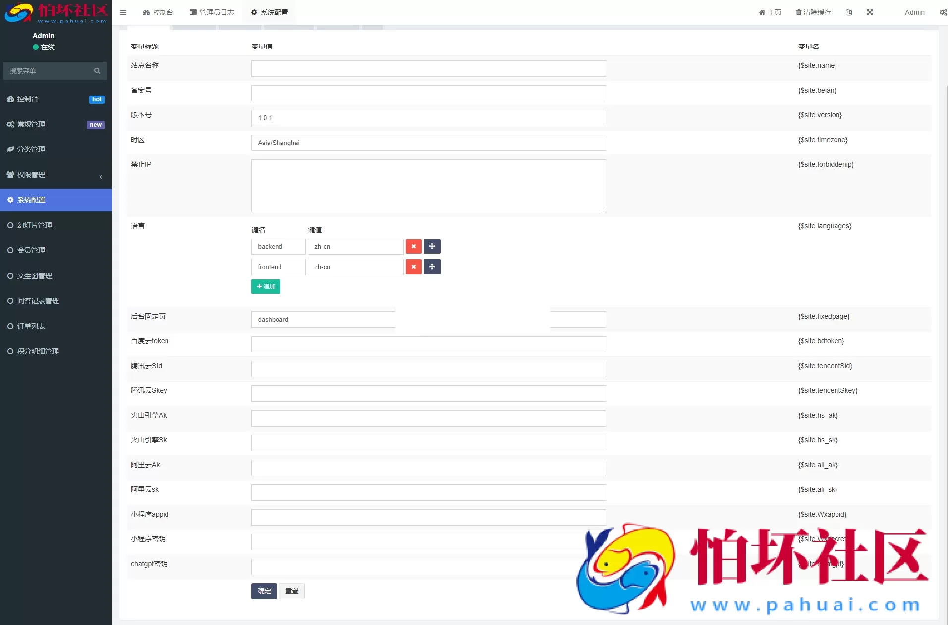Toggle fullscreen with the expand icon

[871, 12]
